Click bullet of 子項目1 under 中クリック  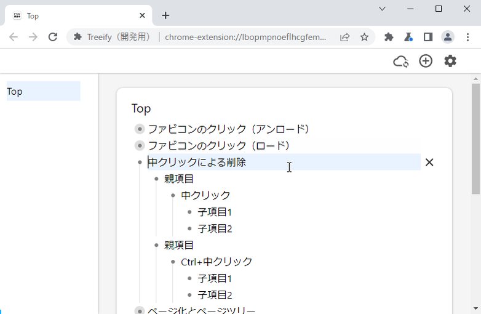pyautogui.click(x=189, y=212)
